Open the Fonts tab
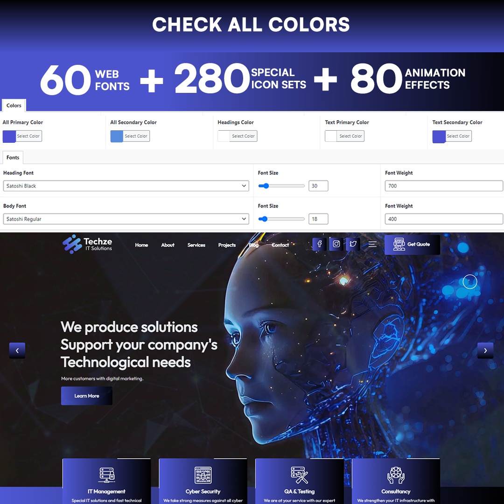 click(x=13, y=158)
